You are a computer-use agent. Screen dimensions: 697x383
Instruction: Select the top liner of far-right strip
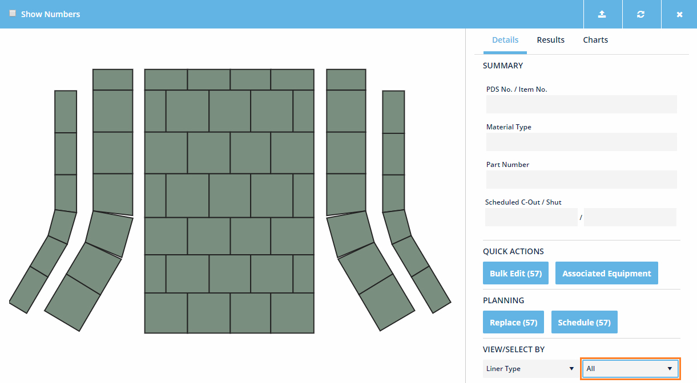point(393,112)
